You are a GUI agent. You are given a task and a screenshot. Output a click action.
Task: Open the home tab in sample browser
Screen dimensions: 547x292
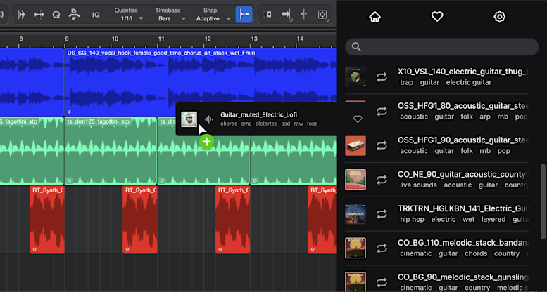(375, 17)
